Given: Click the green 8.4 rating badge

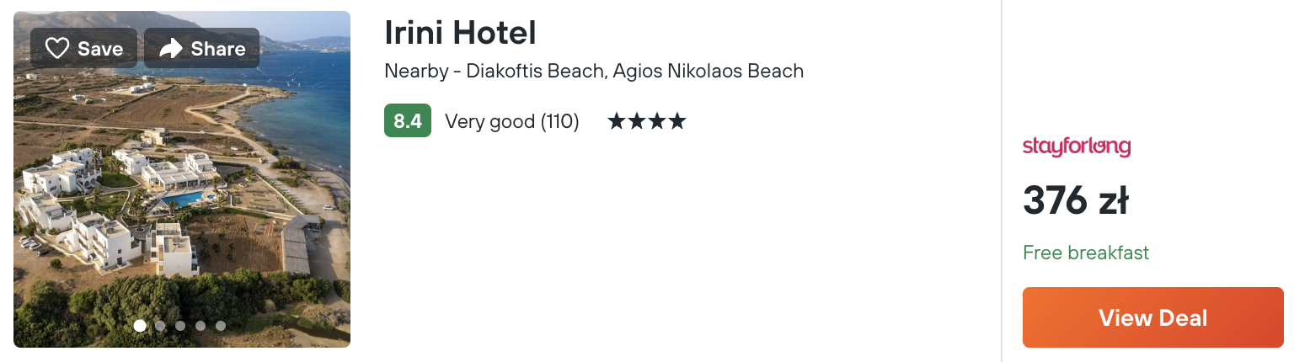Looking at the screenshot, I should tap(408, 121).
